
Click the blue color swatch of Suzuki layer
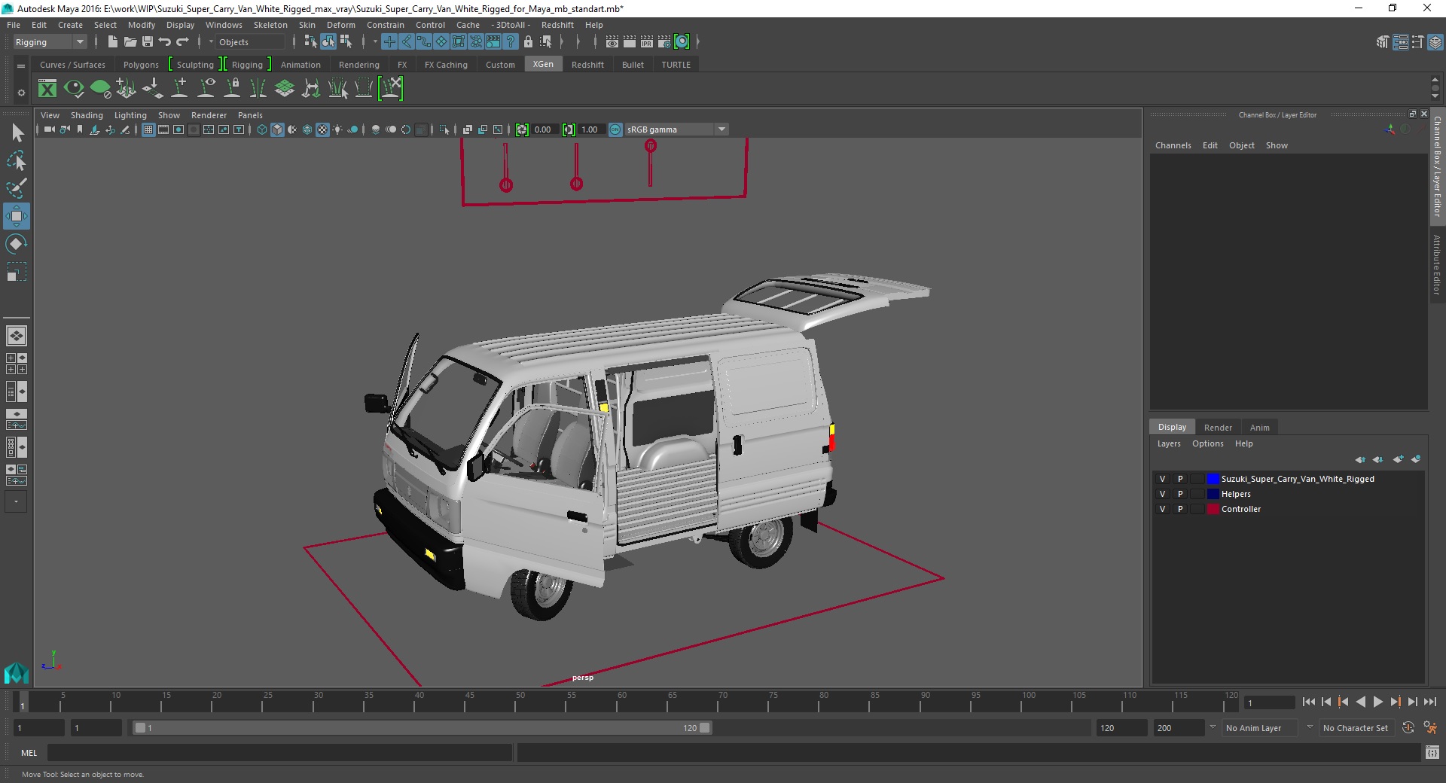pyautogui.click(x=1213, y=479)
